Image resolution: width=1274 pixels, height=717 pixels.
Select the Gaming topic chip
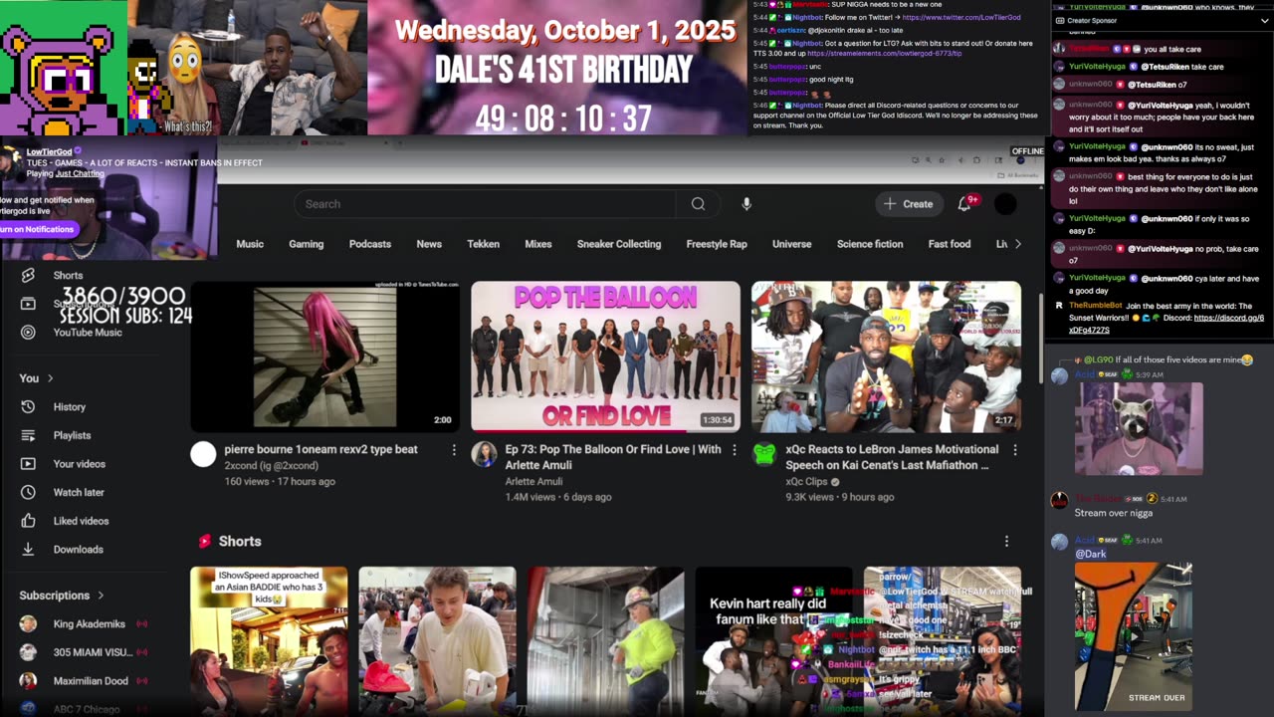pyautogui.click(x=307, y=244)
